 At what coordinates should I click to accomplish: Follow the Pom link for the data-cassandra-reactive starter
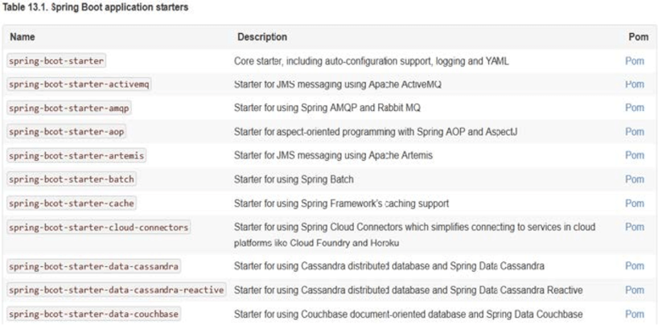[x=634, y=290]
